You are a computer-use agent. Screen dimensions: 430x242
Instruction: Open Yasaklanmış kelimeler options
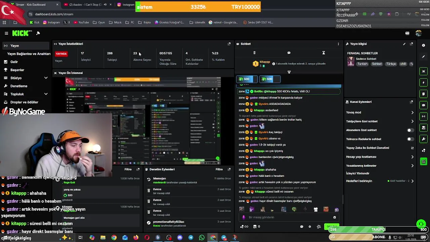(380, 166)
